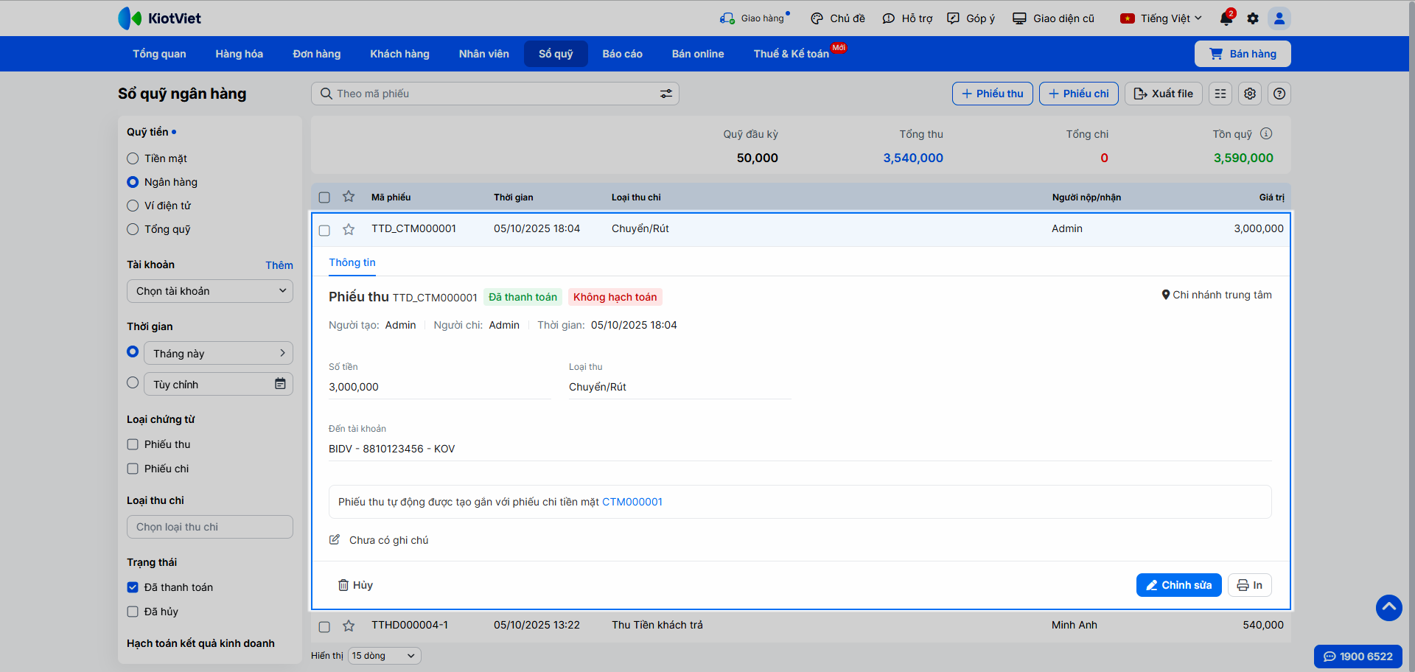1415x672 pixels.
Task: Open search filter options icon
Action: [666, 94]
